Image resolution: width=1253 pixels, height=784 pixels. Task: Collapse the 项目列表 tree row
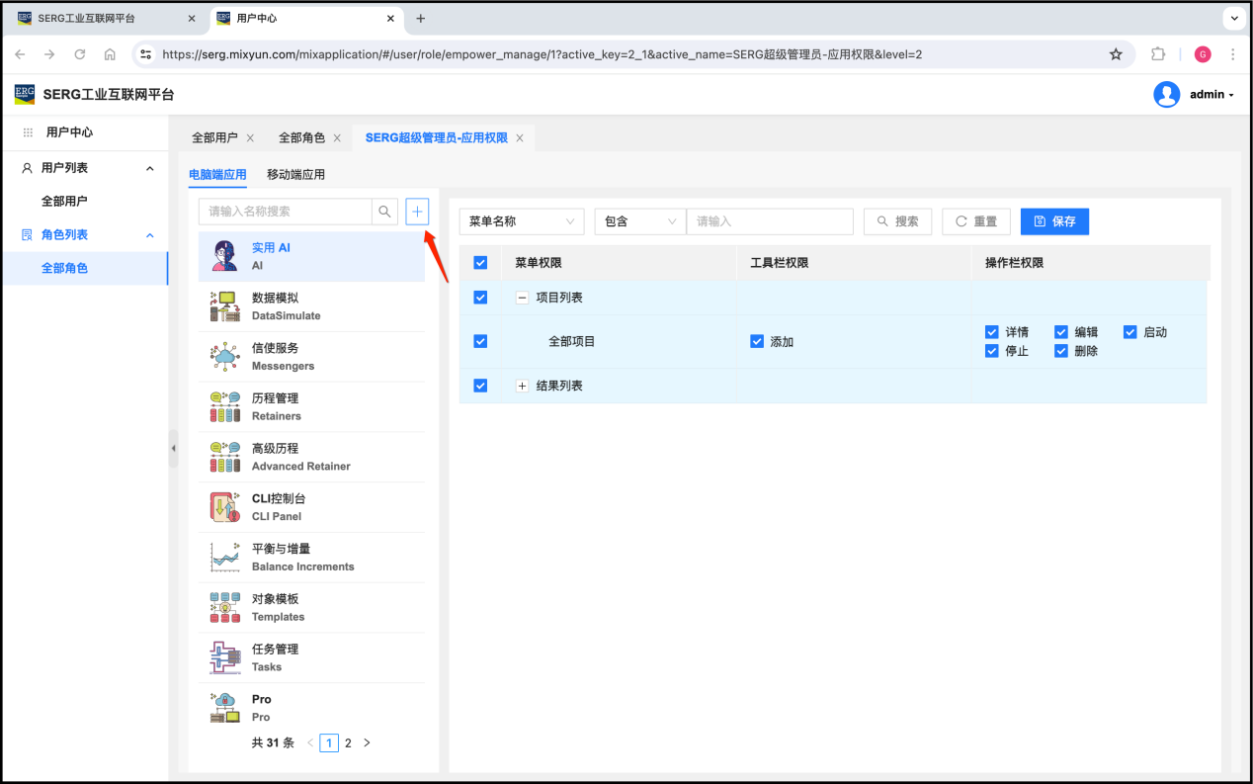click(x=523, y=298)
